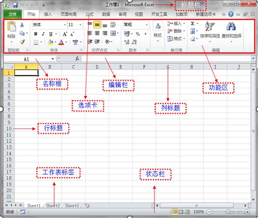Select column D header
This screenshot has height=218, width=258.
tap(97, 67)
